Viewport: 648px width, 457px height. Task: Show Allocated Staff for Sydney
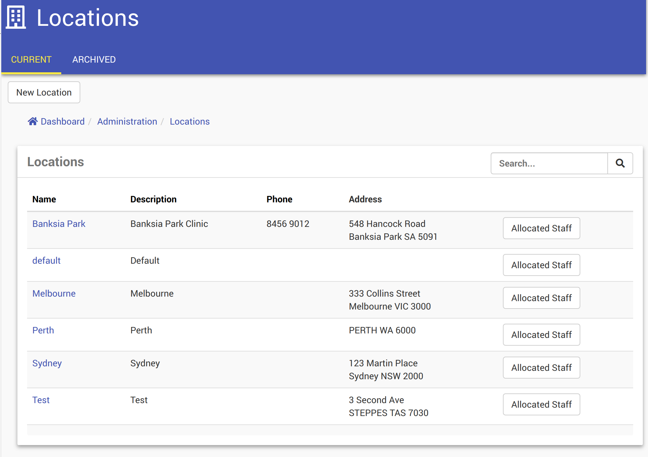541,368
